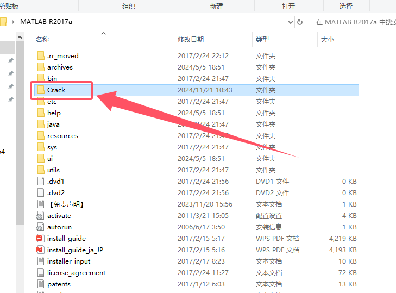
Task: Sort by the 修改日期 column header
Action: tap(191, 40)
